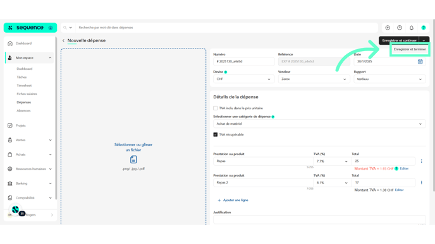435x244 pixels.
Task: Open Absences in sidebar
Action: 23,111
